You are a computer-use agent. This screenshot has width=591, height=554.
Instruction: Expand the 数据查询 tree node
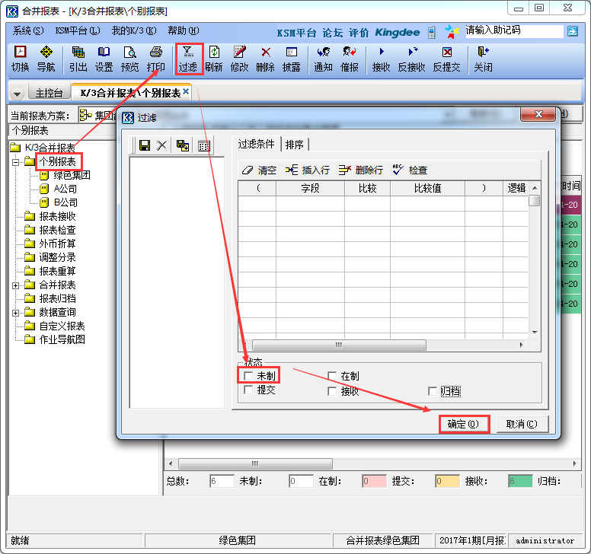(x=16, y=313)
